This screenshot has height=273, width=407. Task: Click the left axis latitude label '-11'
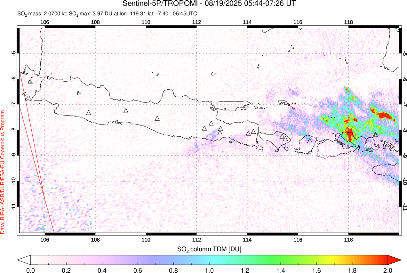coord(14,207)
